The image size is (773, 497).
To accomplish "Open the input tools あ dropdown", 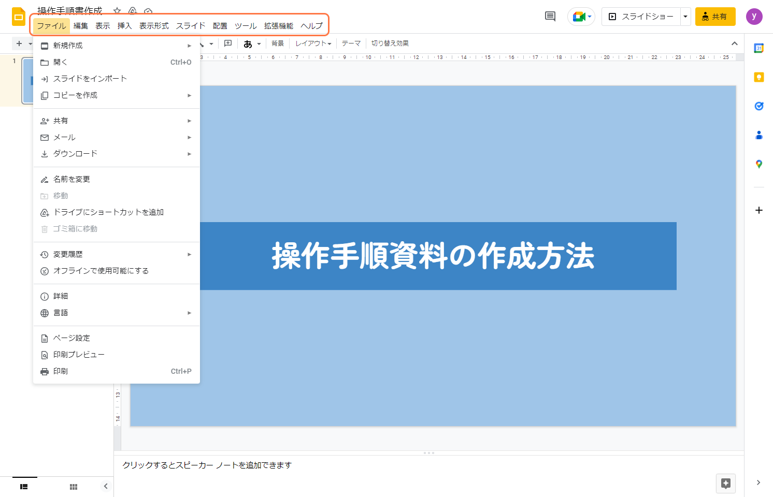I will (252, 43).
